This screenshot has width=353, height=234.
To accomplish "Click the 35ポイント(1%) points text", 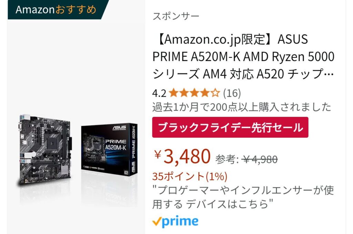I will [190, 176].
